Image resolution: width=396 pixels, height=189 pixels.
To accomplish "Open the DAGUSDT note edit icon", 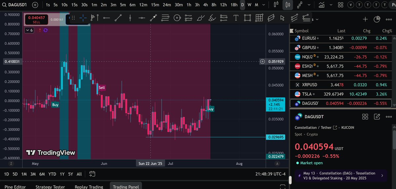I will pyautogui.click(x=377, y=117).
